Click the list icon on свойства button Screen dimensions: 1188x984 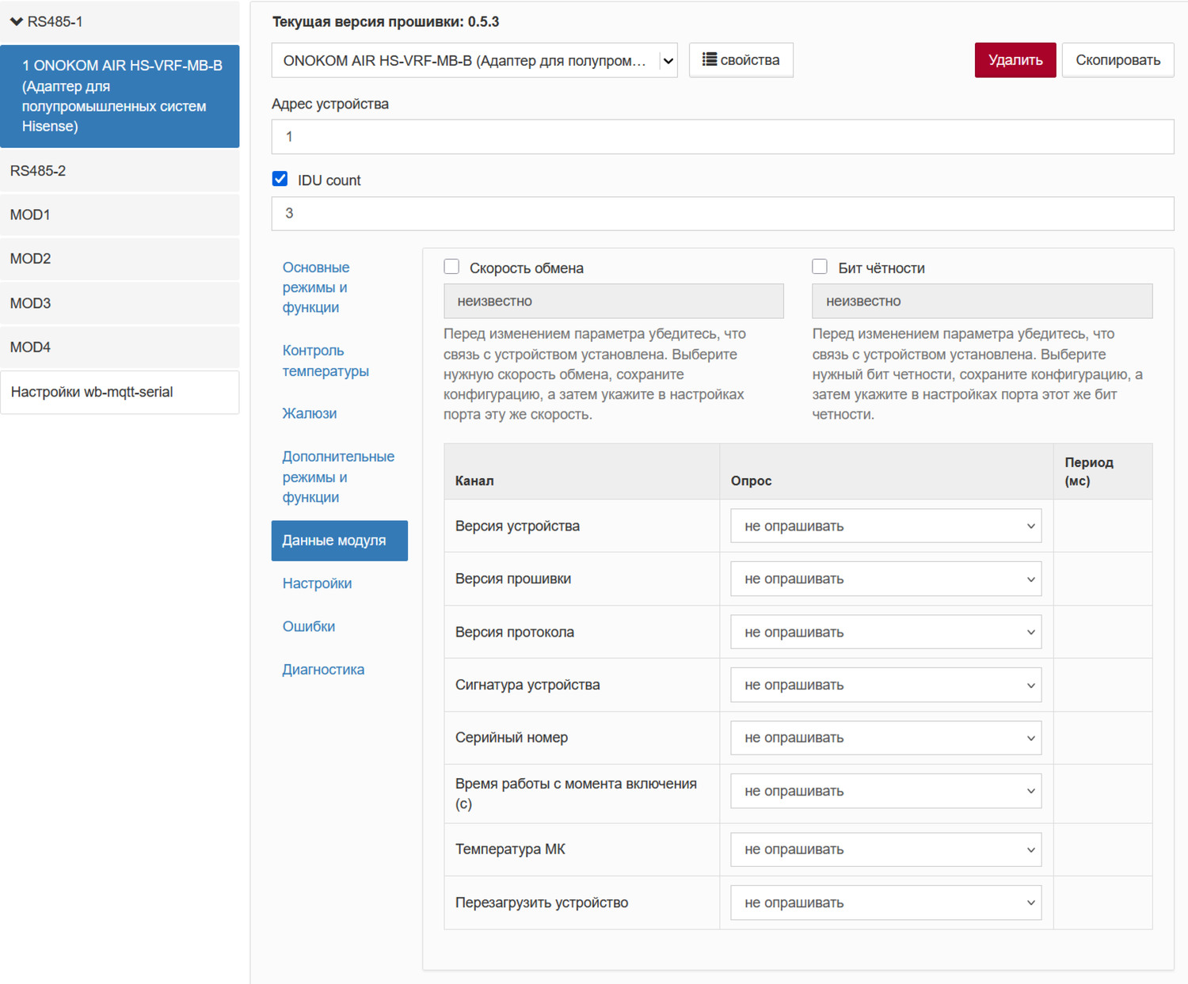pyautogui.click(x=710, y=59)
